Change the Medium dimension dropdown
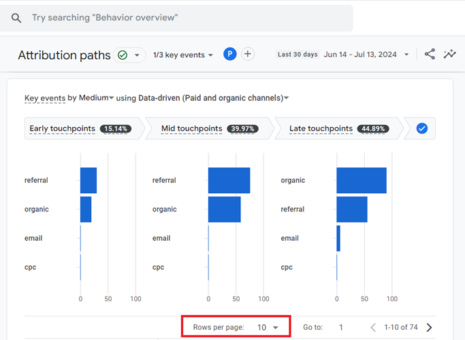465x340 pixels. [97, 98]
